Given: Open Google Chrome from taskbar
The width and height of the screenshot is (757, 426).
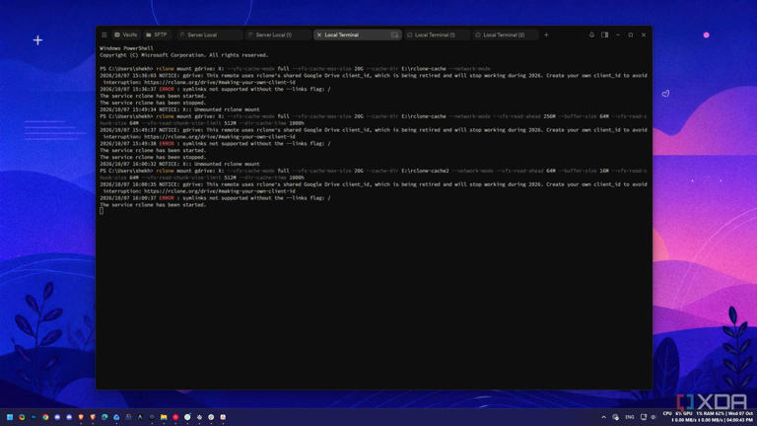Looking at the screenshot, I should click(45, 417).
